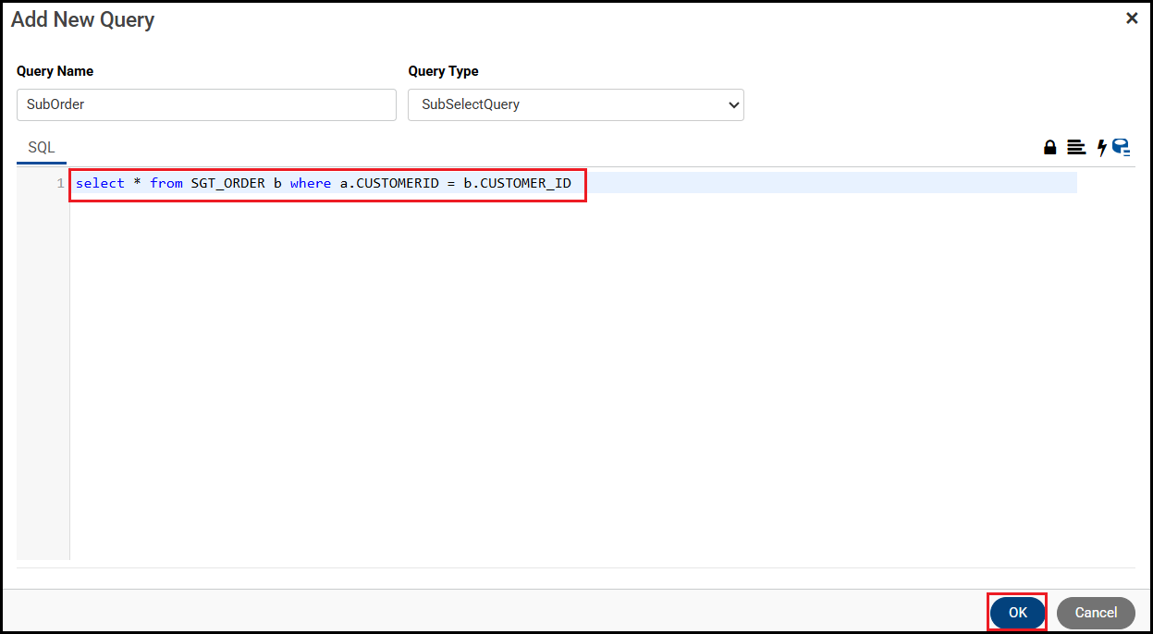Click the blue database icon
This screenshot has height=634, width=1153.
point(1121,148)
